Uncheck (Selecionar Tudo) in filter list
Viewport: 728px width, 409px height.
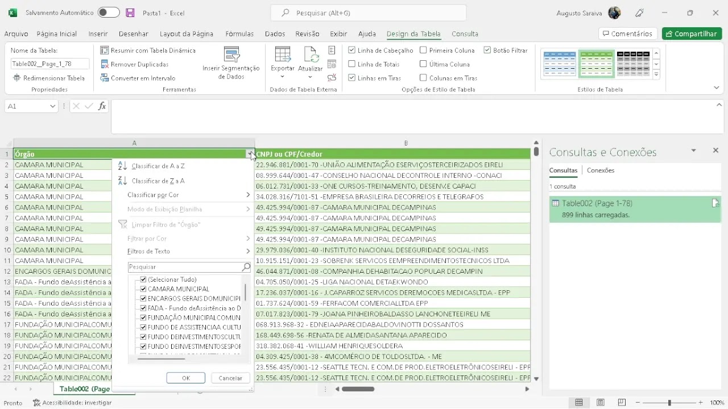[143, 279]
